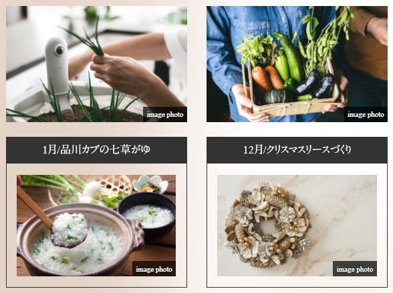Click the flower-shaped pickle dish
Image resolution: width=393 pixels, height=293 pixels.
coord(150,184)
